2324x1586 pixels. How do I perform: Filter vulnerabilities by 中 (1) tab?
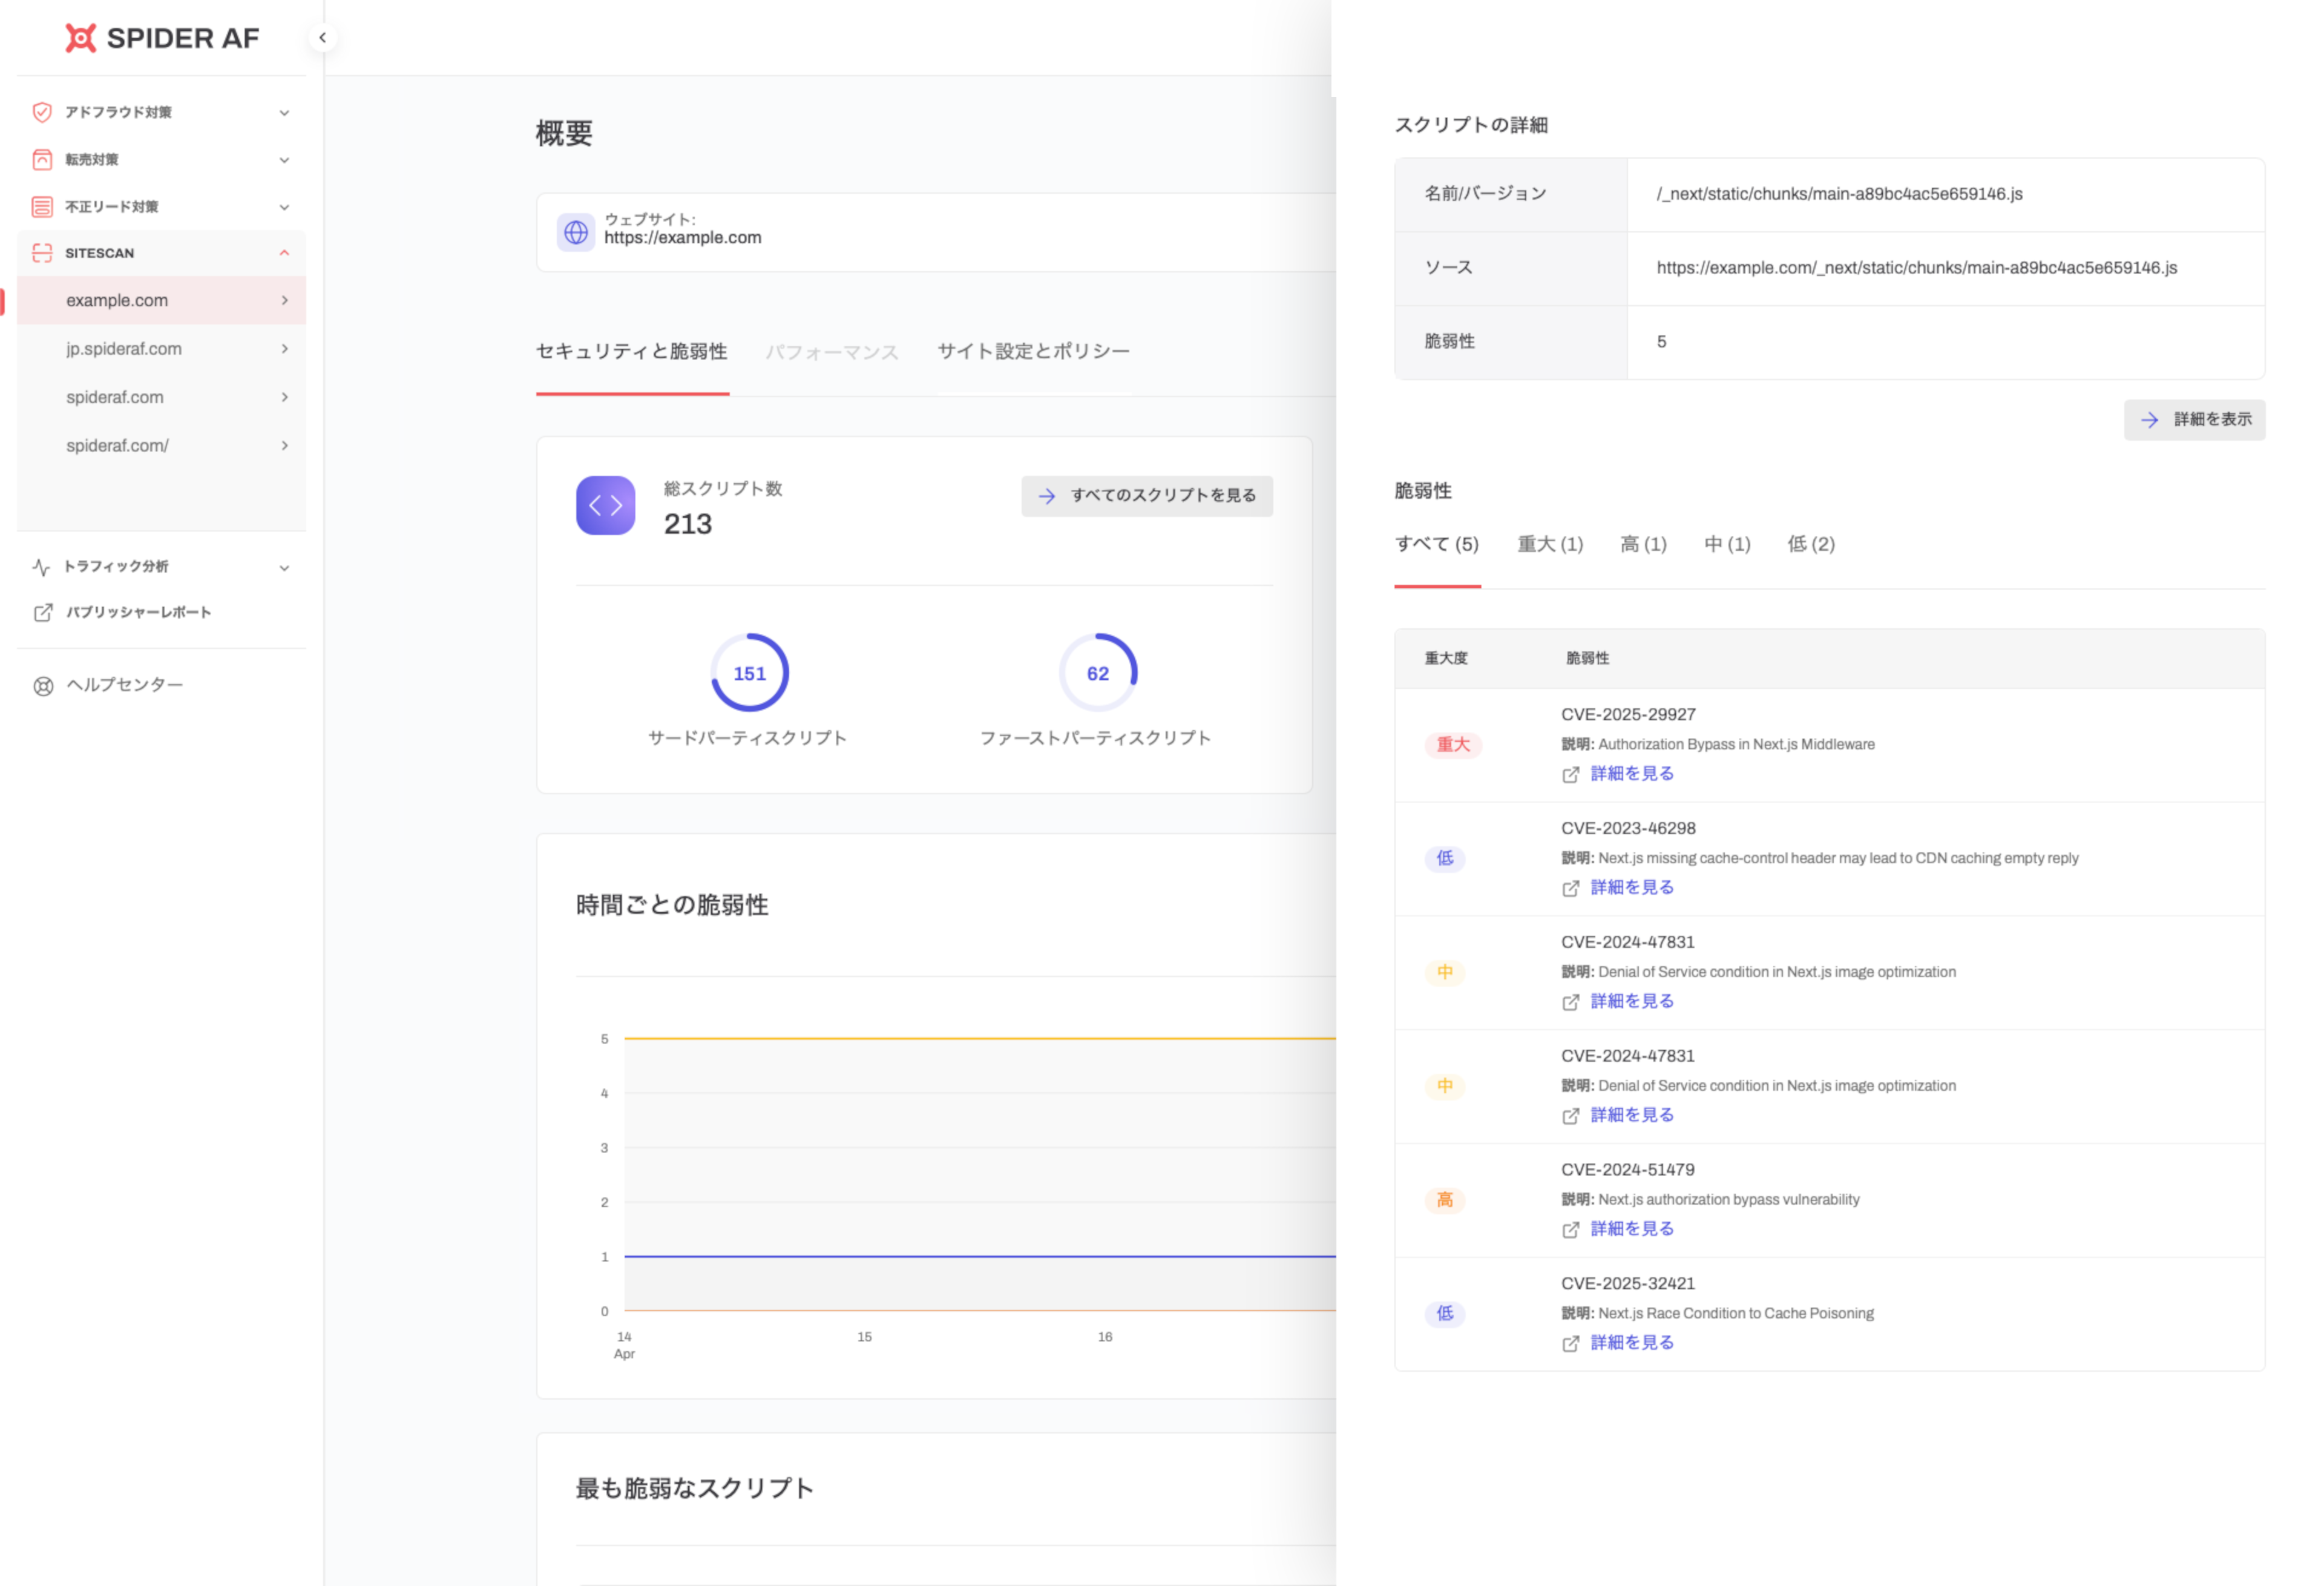[1727, 545]
